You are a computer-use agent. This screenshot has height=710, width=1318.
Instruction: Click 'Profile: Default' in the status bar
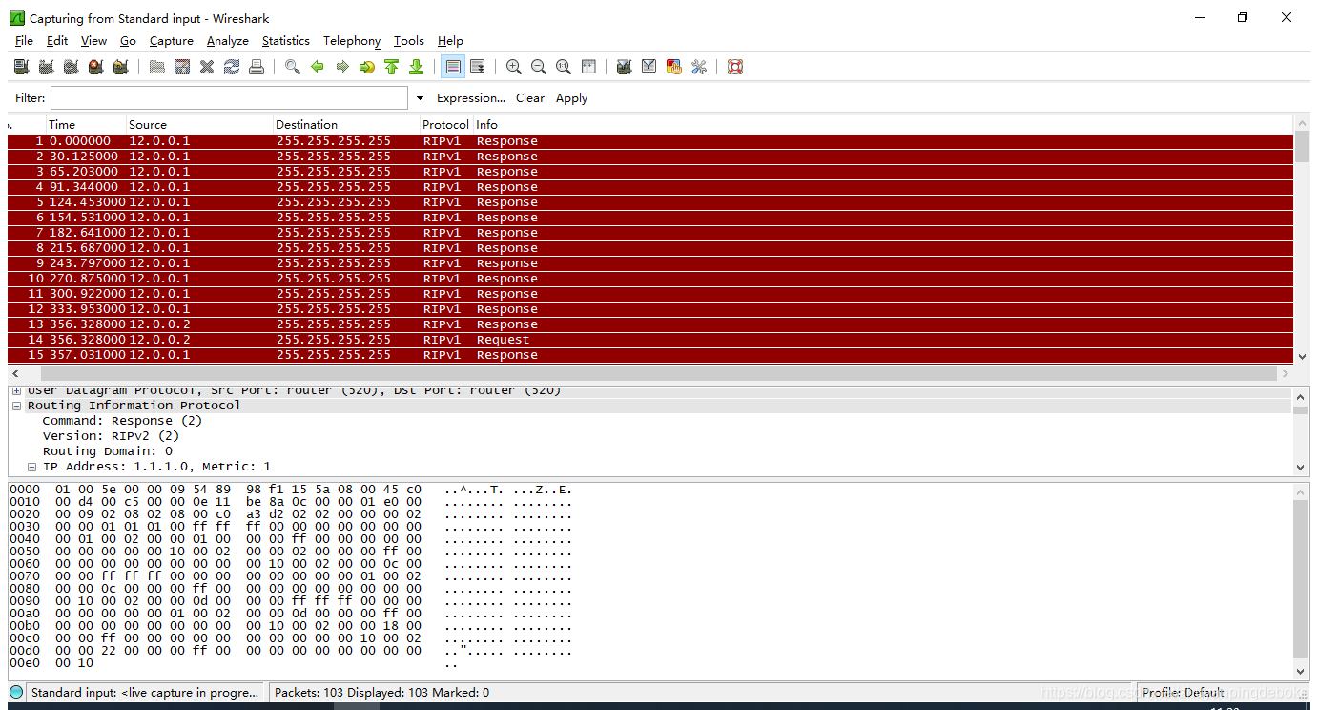1184,692
